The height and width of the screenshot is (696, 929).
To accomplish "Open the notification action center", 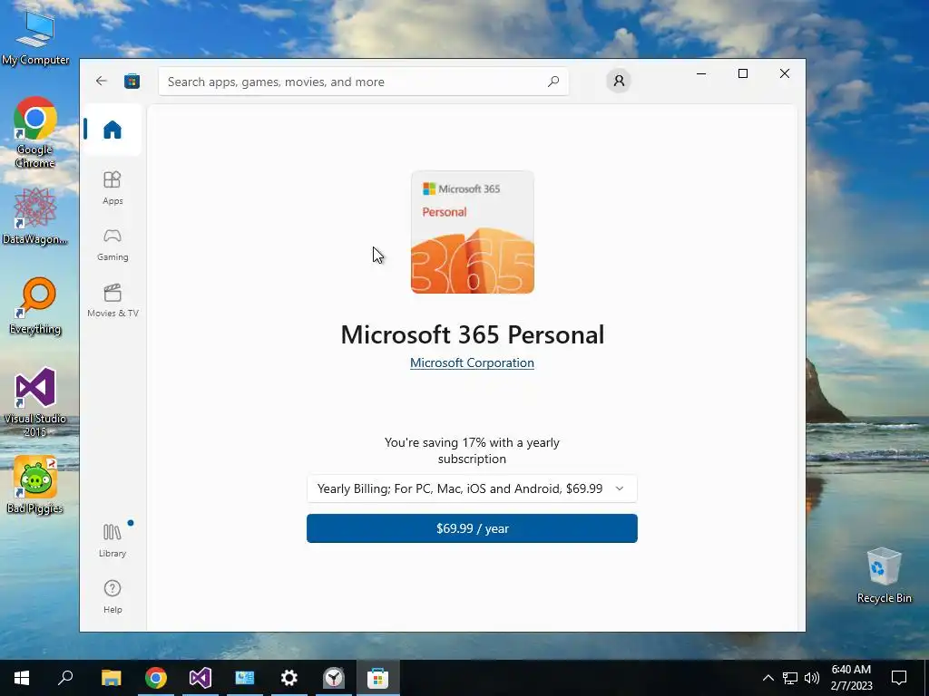I will coord(899,678).
